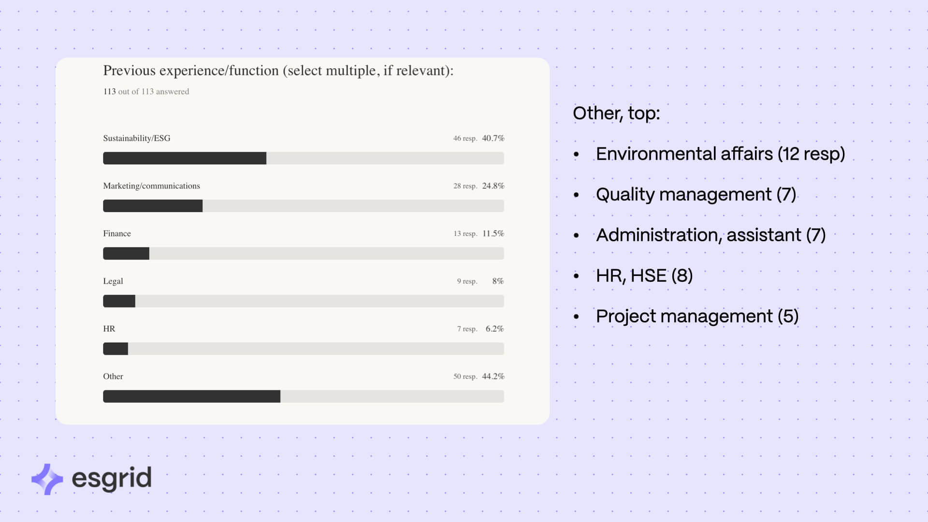Click the Marketing/communications label

[x=151, y=186]
